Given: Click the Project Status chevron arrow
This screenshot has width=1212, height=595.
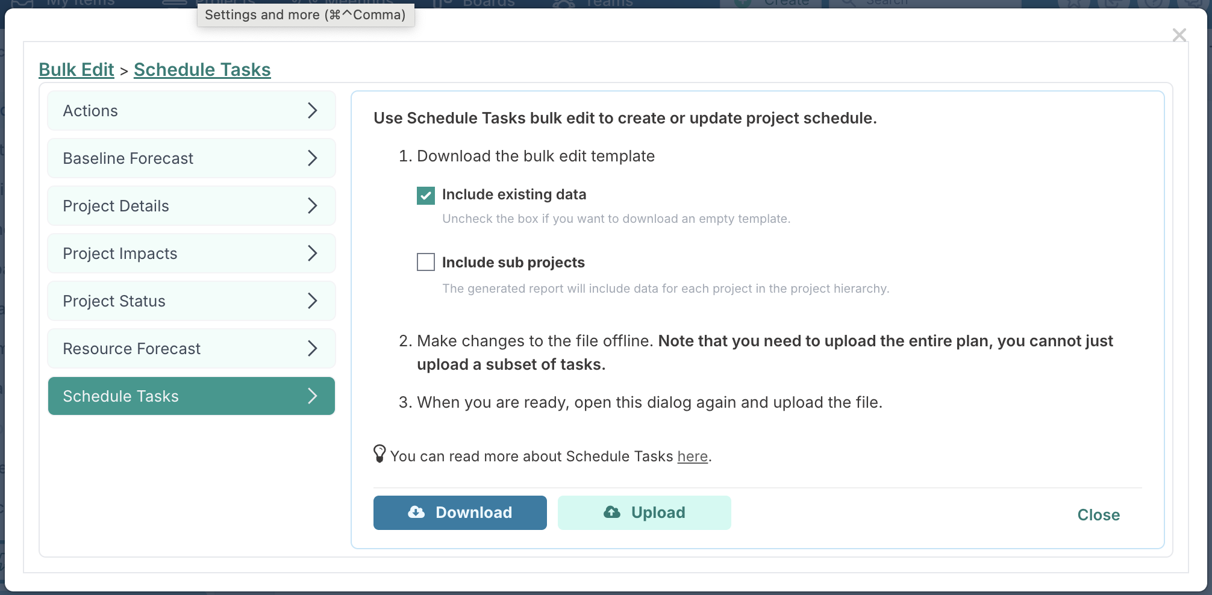Looking at the screenshot, I should point(312,301).
